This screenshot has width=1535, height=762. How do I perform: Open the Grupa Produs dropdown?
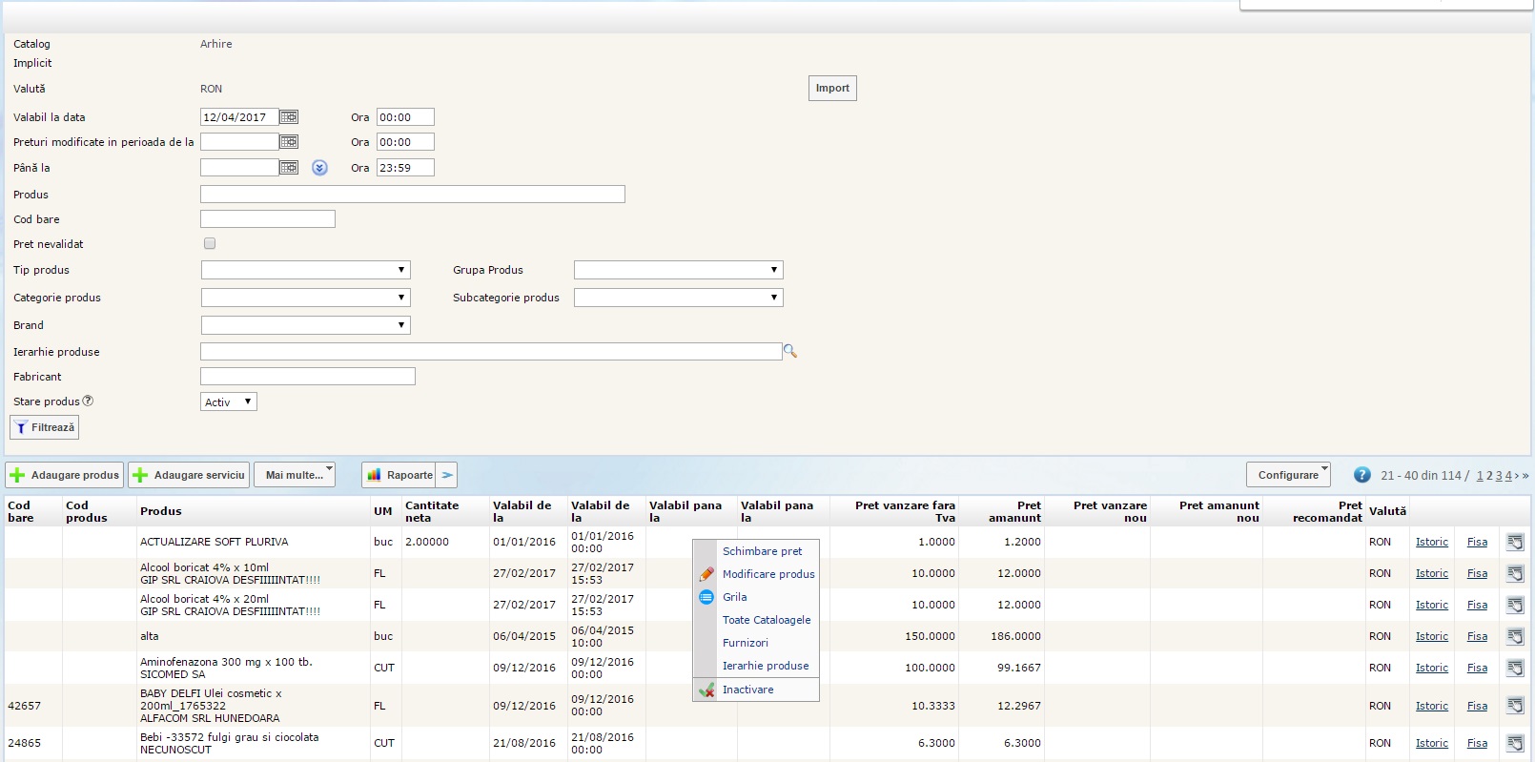tap(678, 270)
